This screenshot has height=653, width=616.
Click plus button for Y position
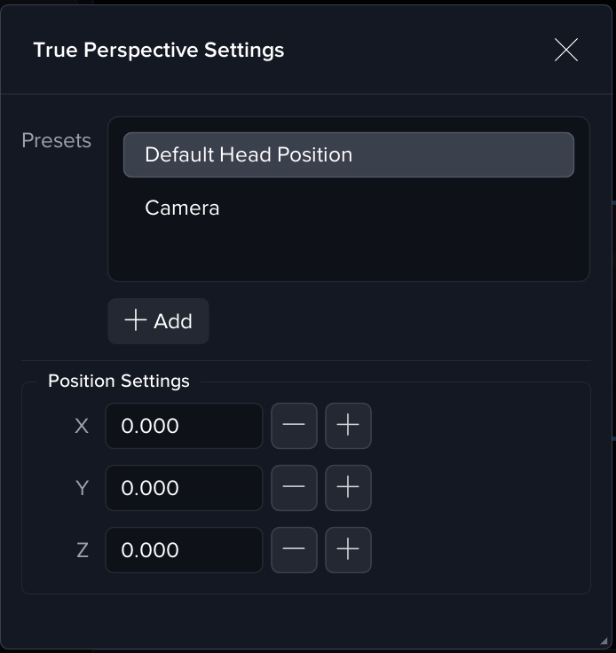[x=348, y=488]
